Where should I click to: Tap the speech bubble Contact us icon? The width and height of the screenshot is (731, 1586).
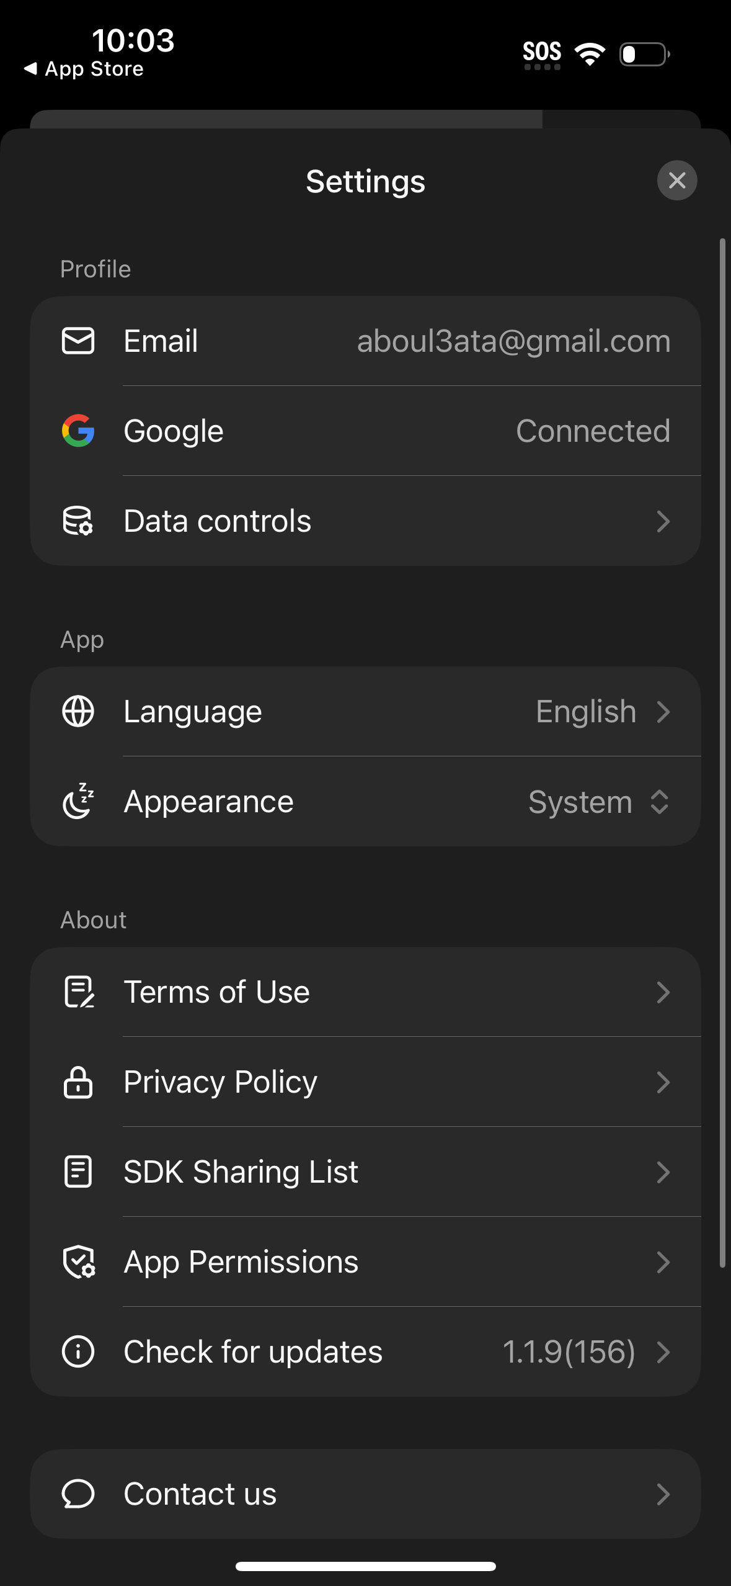[x=78, y=1494]
